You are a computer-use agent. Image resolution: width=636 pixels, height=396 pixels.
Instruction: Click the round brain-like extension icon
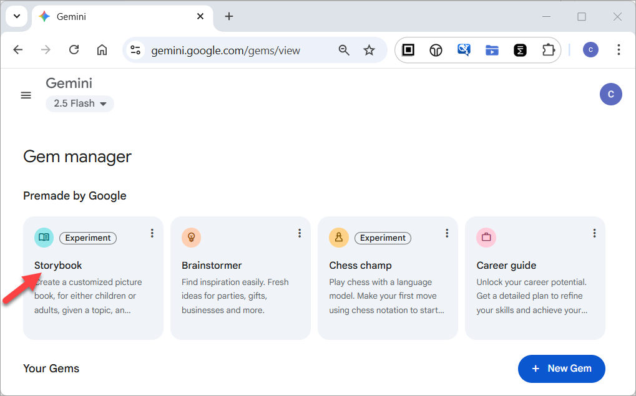(x=436, y=51)
